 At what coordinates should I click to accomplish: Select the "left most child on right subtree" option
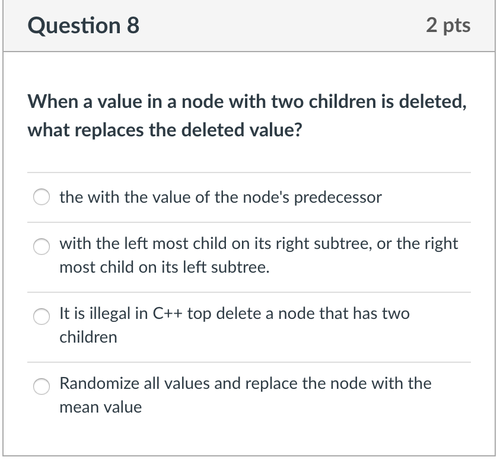pyautogui.click(x=40, y=247)
